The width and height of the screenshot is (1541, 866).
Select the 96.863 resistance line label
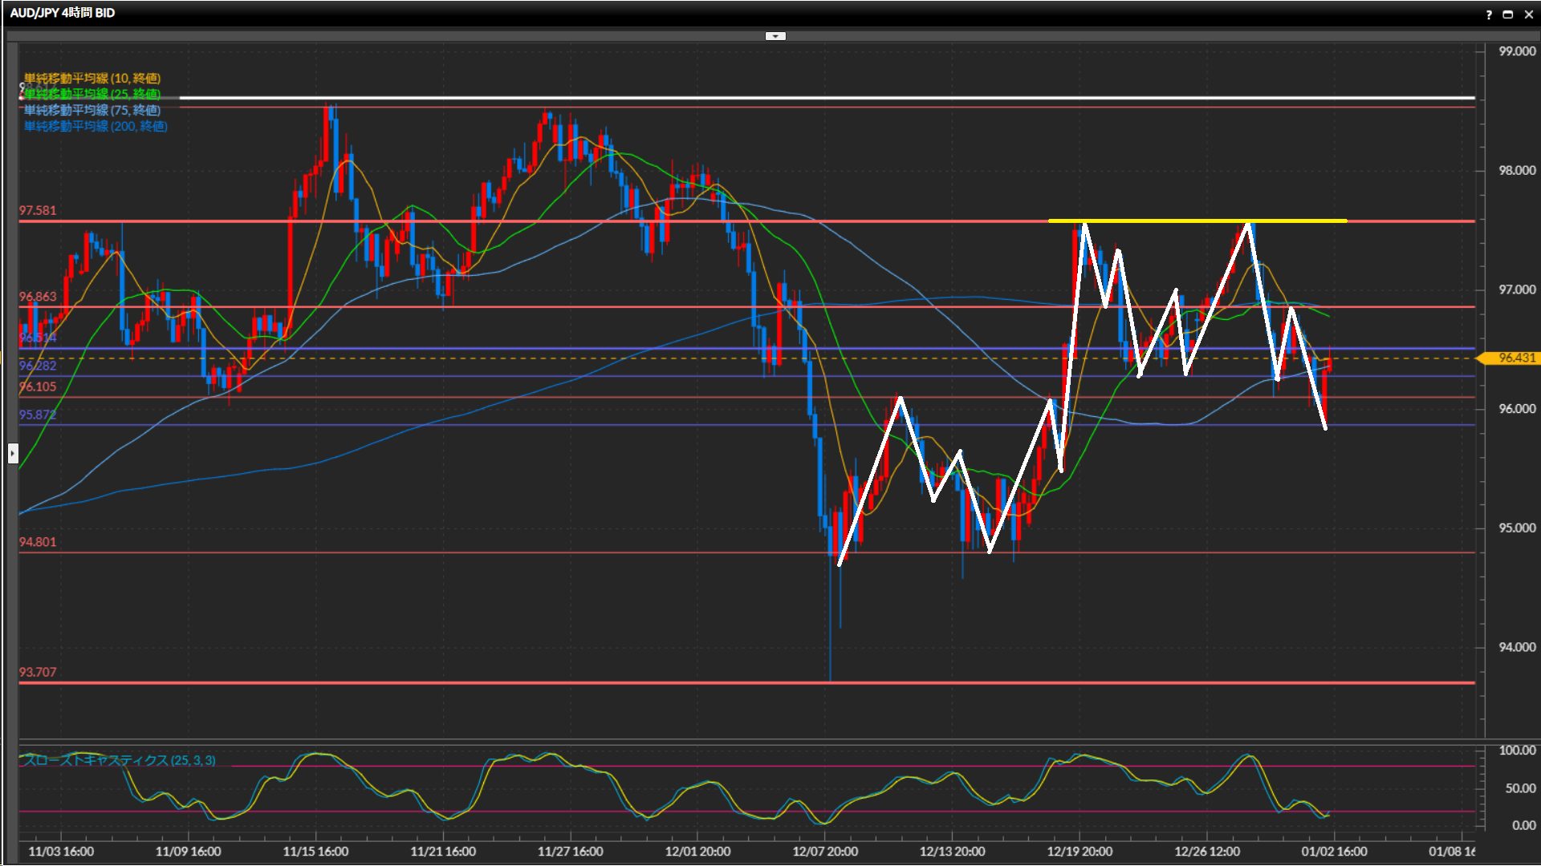click(38, 297)
